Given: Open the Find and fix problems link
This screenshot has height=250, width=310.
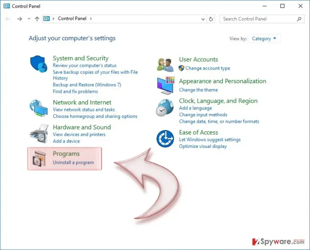Looking at the screenshot, I should click(75, 91).
